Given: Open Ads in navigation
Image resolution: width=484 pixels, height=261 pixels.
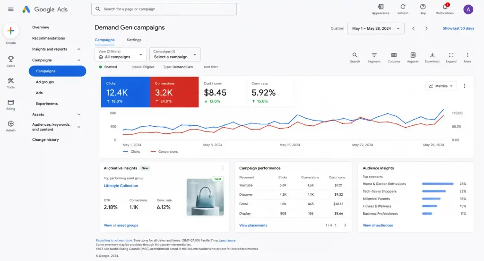Looking at the screenshot, I should point(39,93).
